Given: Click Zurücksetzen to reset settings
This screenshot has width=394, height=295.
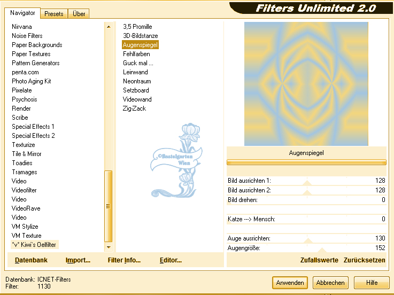Looking at the screenshot, I should (x=365, y=260).
